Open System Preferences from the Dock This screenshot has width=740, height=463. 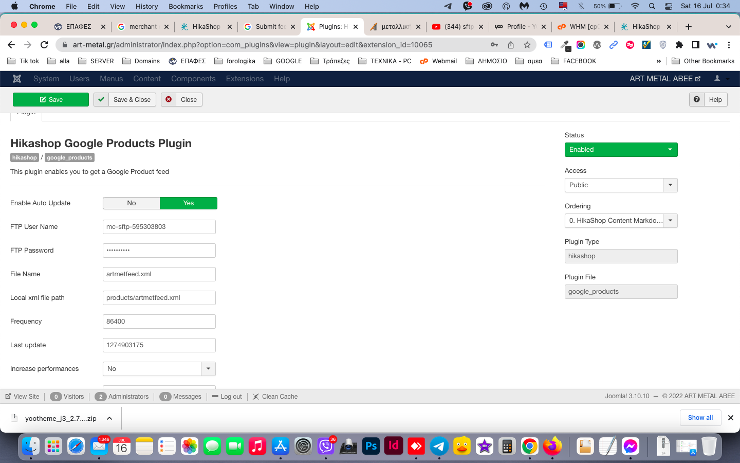(303, 446)
